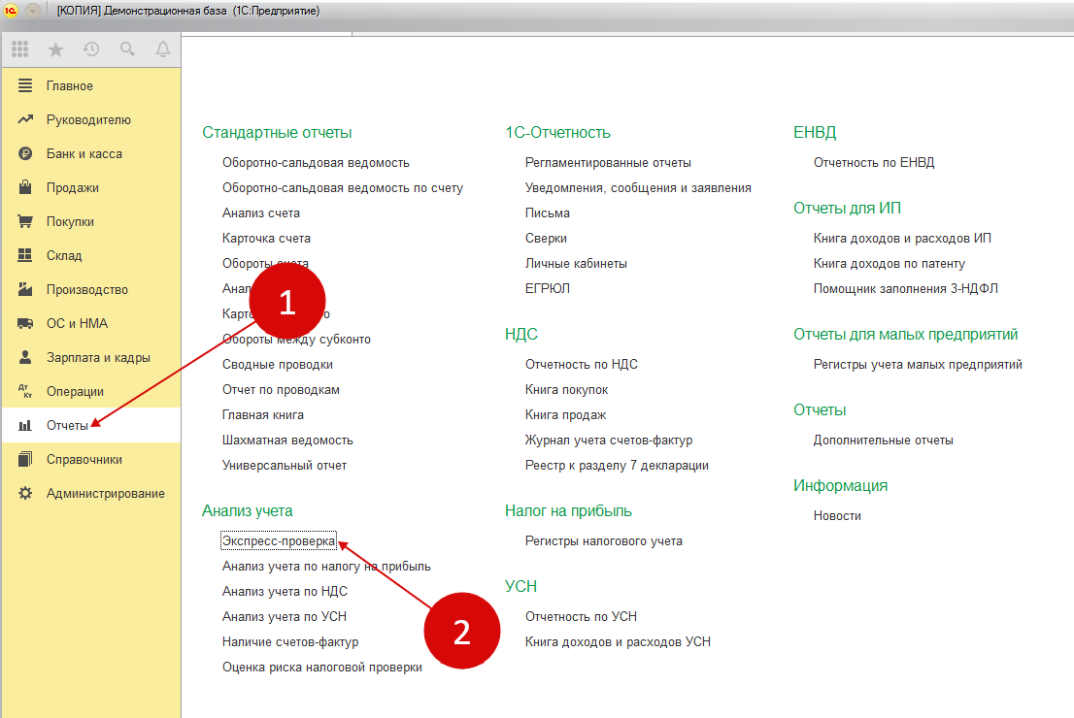Open the Справочники section
This screenshot has width=1074, height=718.
click(x=84, y=460)
